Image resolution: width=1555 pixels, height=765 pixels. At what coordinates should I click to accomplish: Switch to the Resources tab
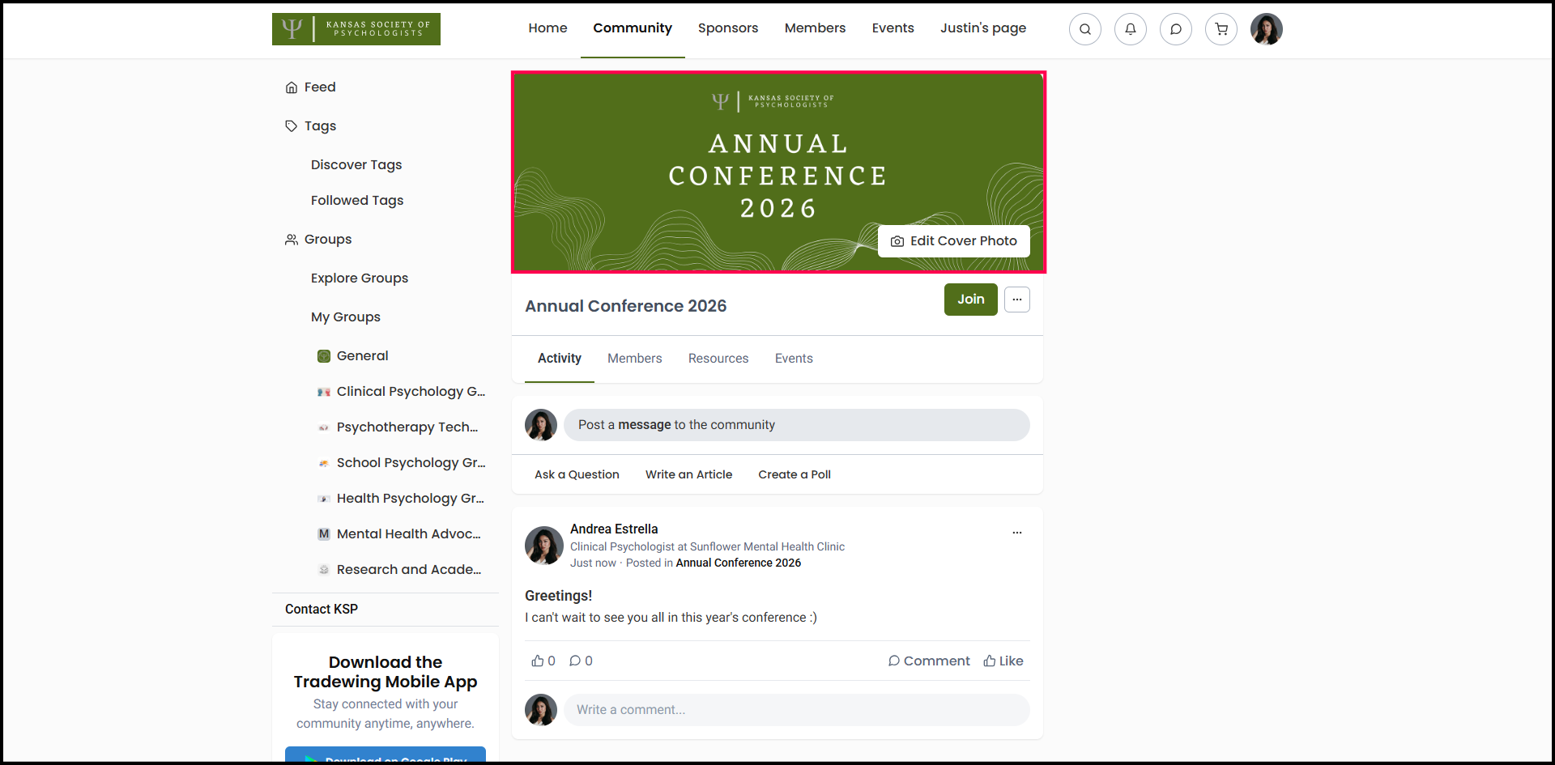point(718,359)
